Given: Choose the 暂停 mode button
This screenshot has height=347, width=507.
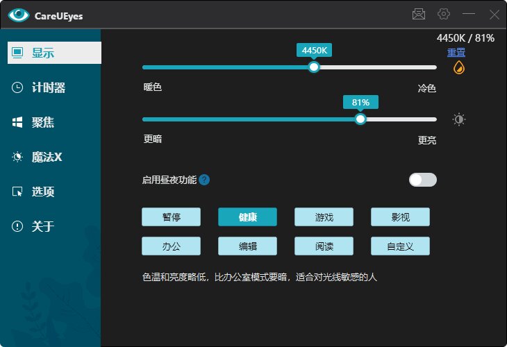Looking at the screenshot, I should [171, 217].
